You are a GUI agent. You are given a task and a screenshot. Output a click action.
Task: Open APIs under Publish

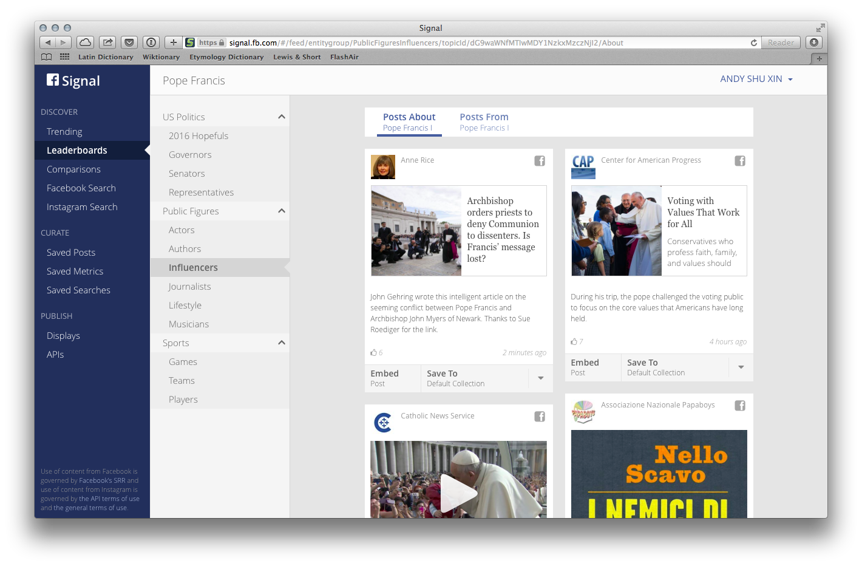[x=55, y=355]
